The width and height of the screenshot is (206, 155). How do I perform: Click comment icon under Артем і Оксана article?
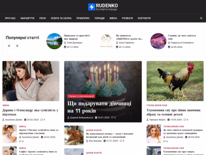coord(20,141)
